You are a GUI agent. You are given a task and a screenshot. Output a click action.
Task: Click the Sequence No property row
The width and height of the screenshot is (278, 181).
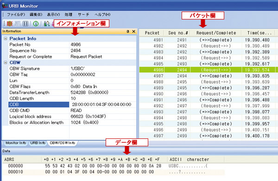(72, 50)
